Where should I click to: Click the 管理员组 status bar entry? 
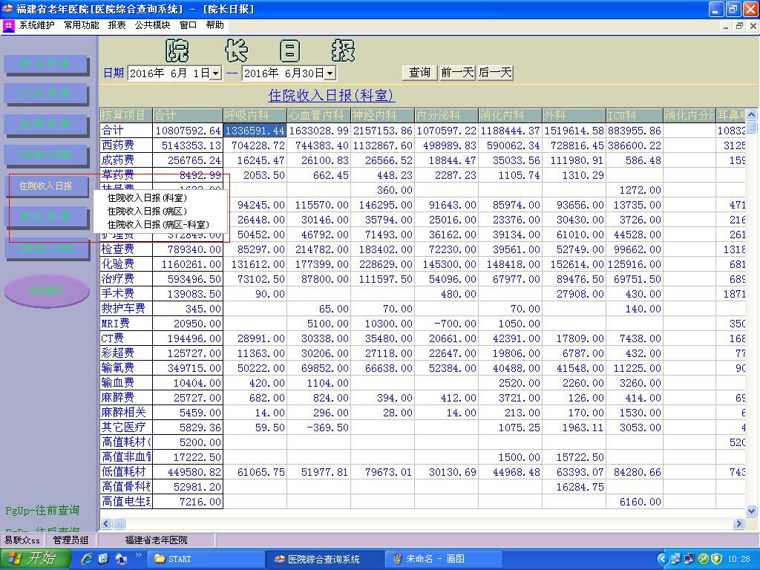click(71, 540)
